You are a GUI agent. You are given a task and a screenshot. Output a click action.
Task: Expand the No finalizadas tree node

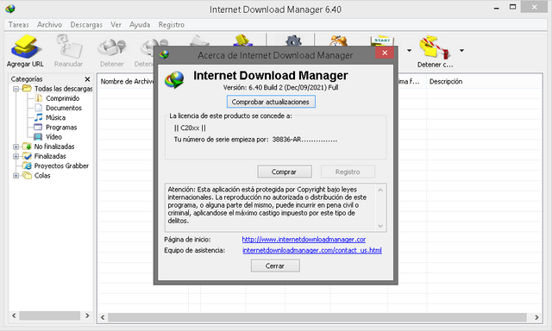tap(16, 147)
